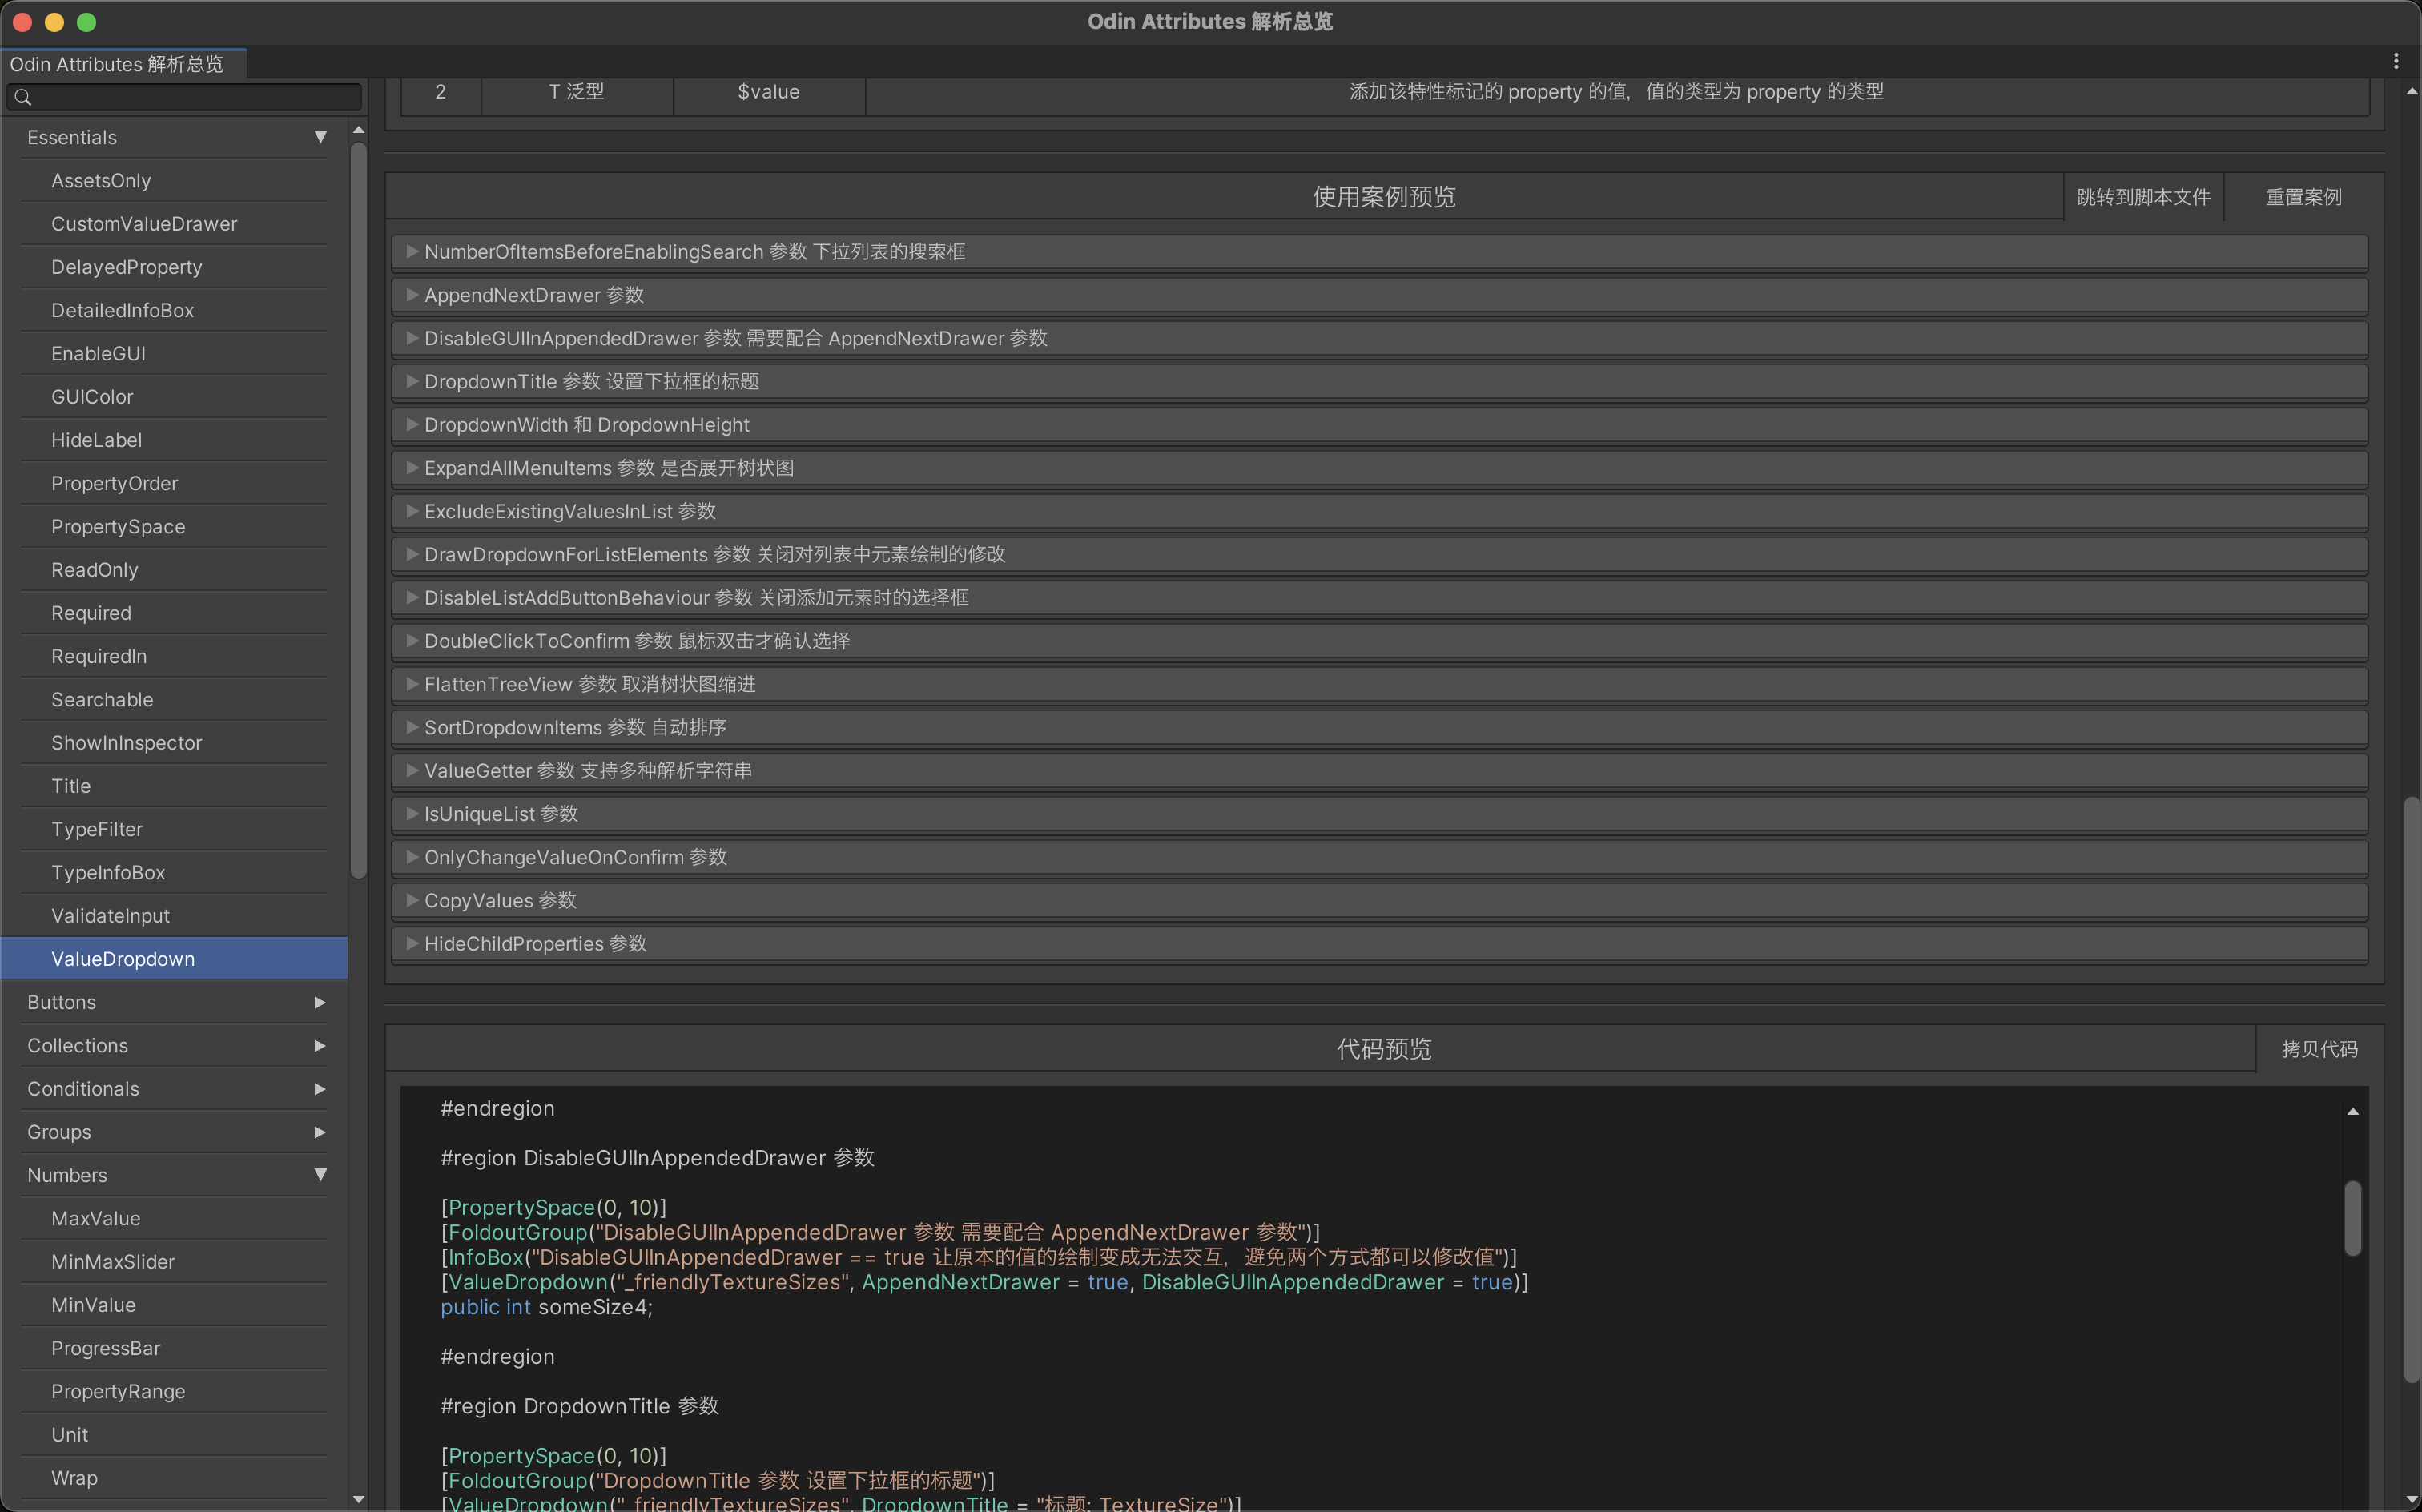Open ValidateInput entry
This screenshot has width=2422, height=1512.
(x=174, y=916)
